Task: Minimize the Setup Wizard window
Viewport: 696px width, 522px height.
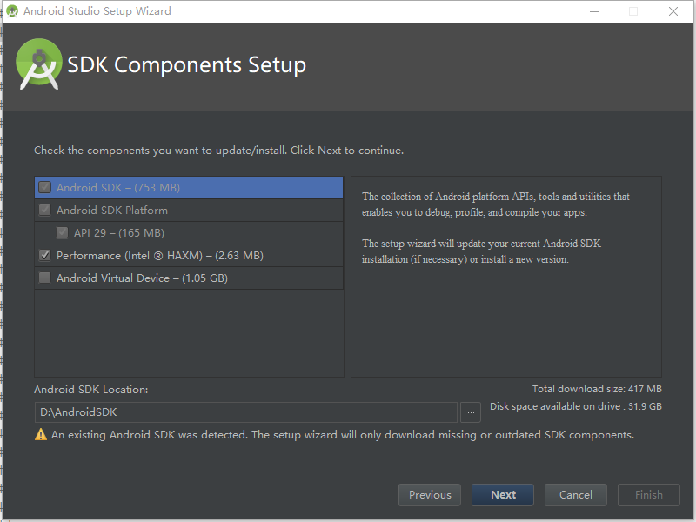Action: point(595,11)
